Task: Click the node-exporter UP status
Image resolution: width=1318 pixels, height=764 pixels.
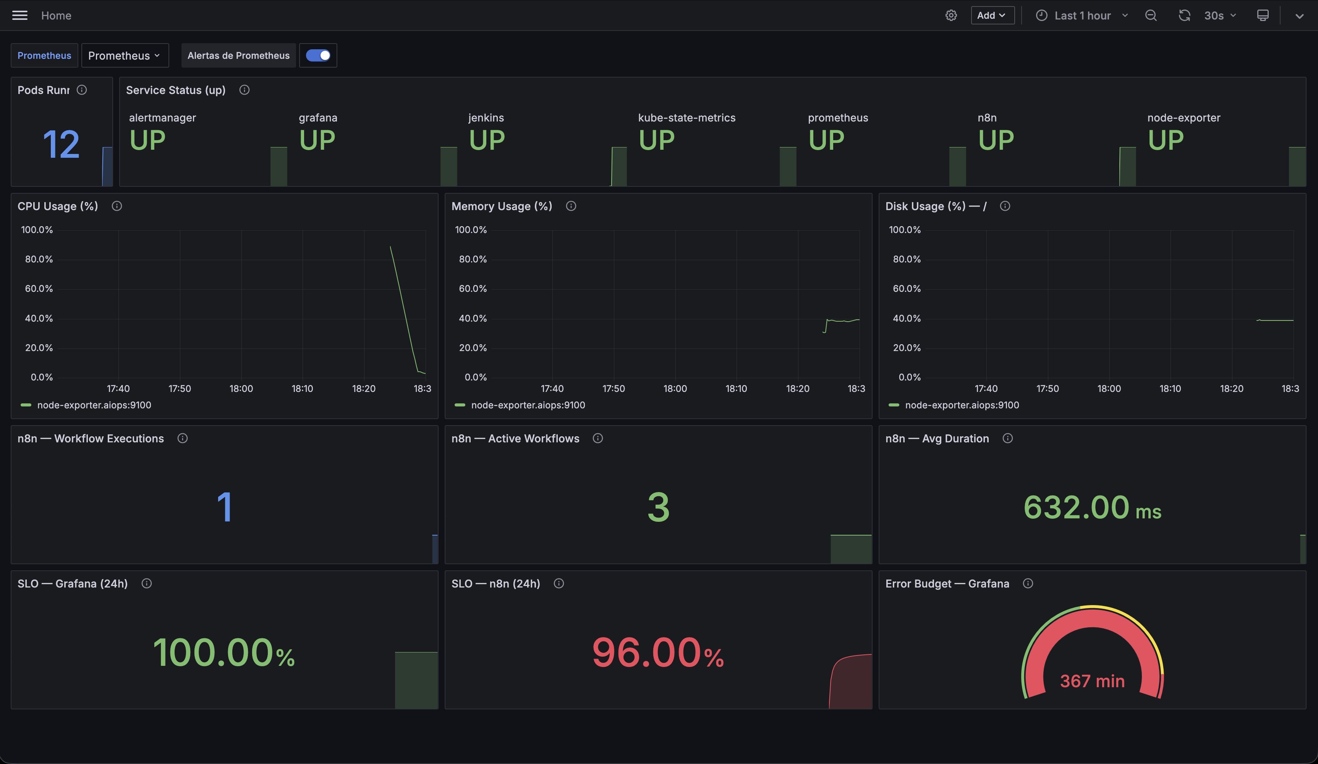Action: coord(1166,140)
